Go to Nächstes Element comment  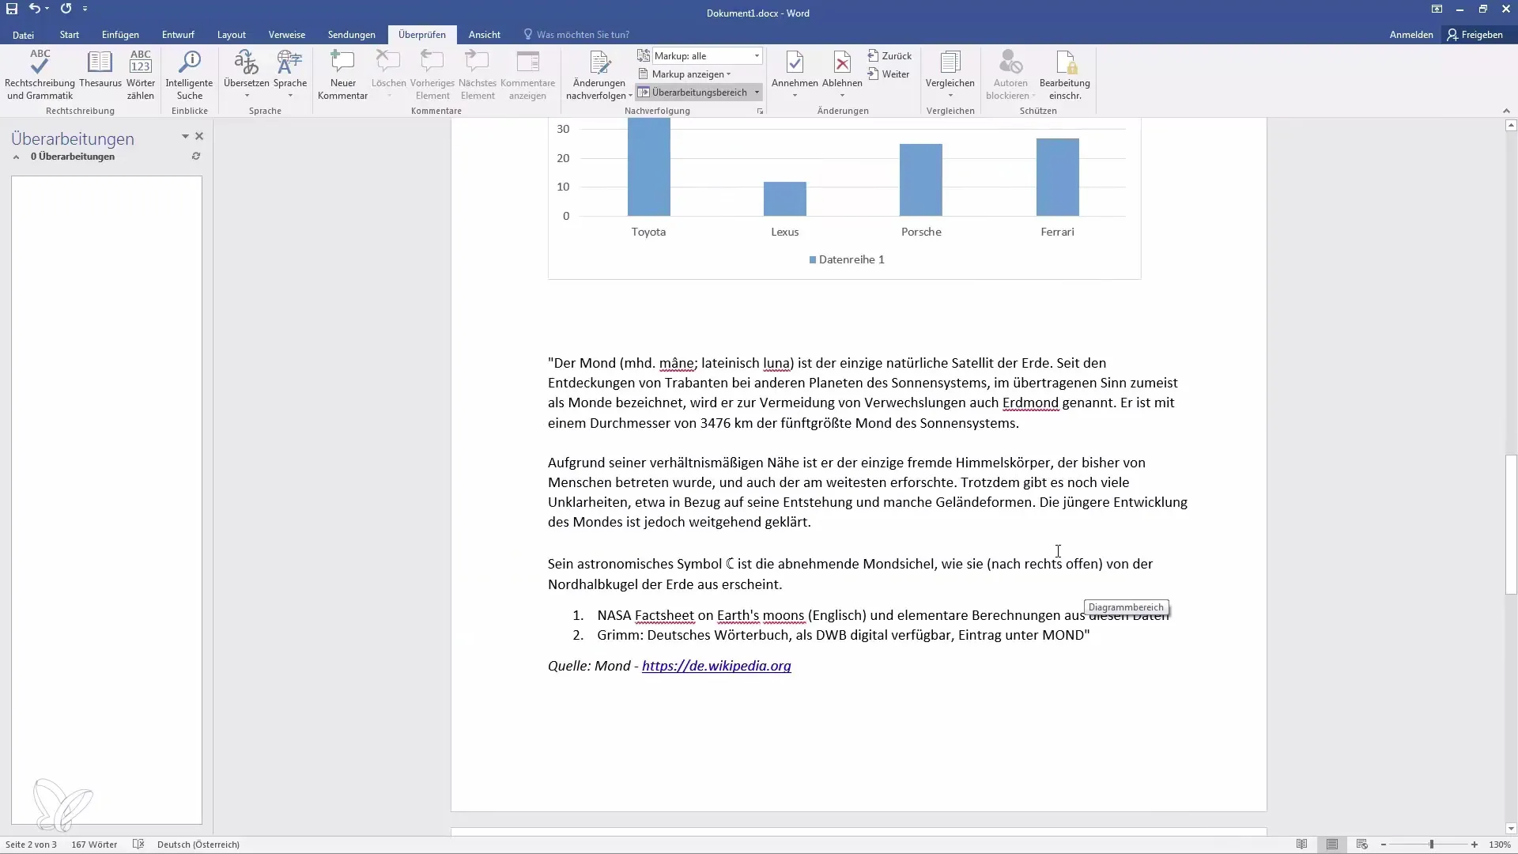[x=478, y=75]
